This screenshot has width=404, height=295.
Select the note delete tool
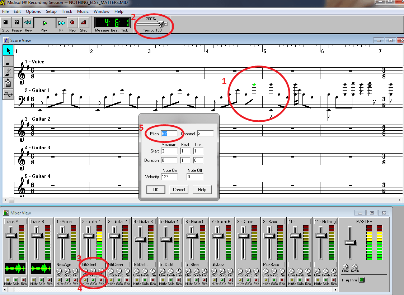click(x=8, y=72)
